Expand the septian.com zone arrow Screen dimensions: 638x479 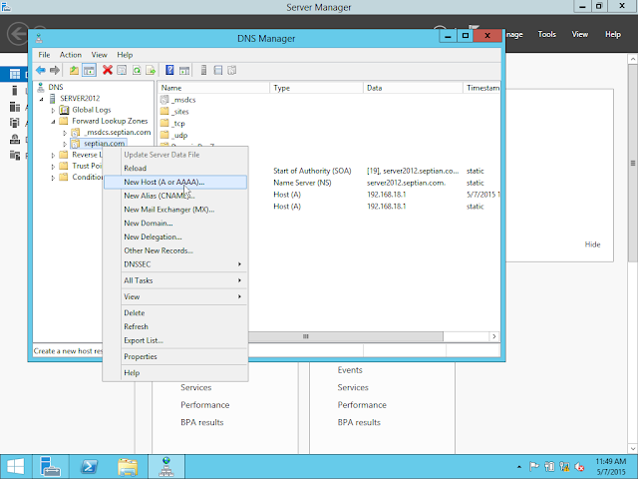coord(65,144)
